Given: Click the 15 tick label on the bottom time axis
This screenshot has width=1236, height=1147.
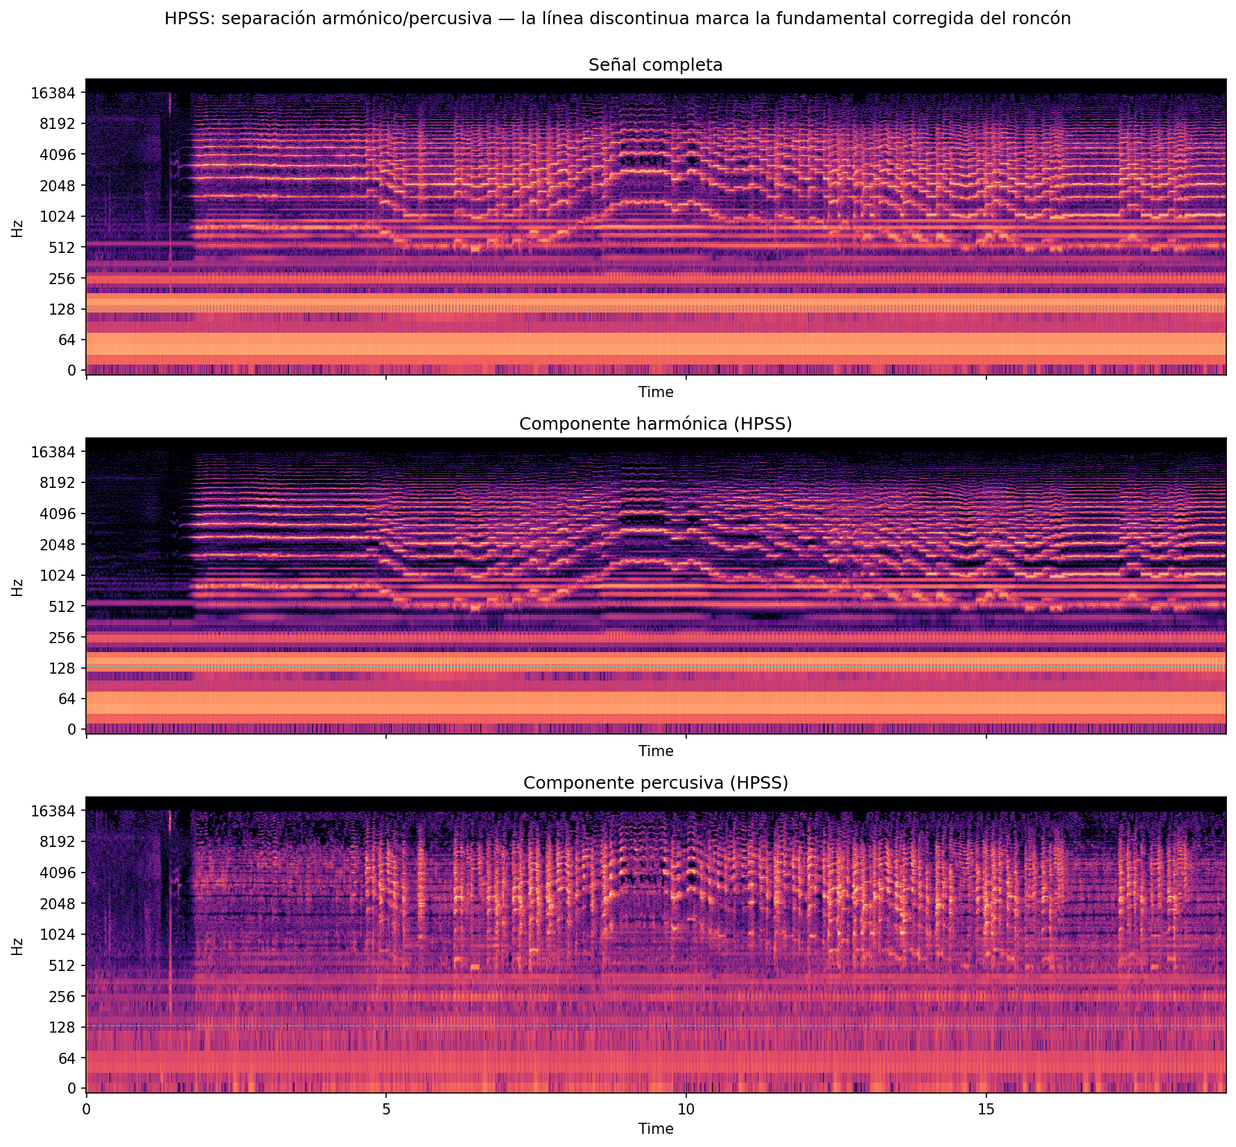Looking at the screenshot, I should [986, 1109].
